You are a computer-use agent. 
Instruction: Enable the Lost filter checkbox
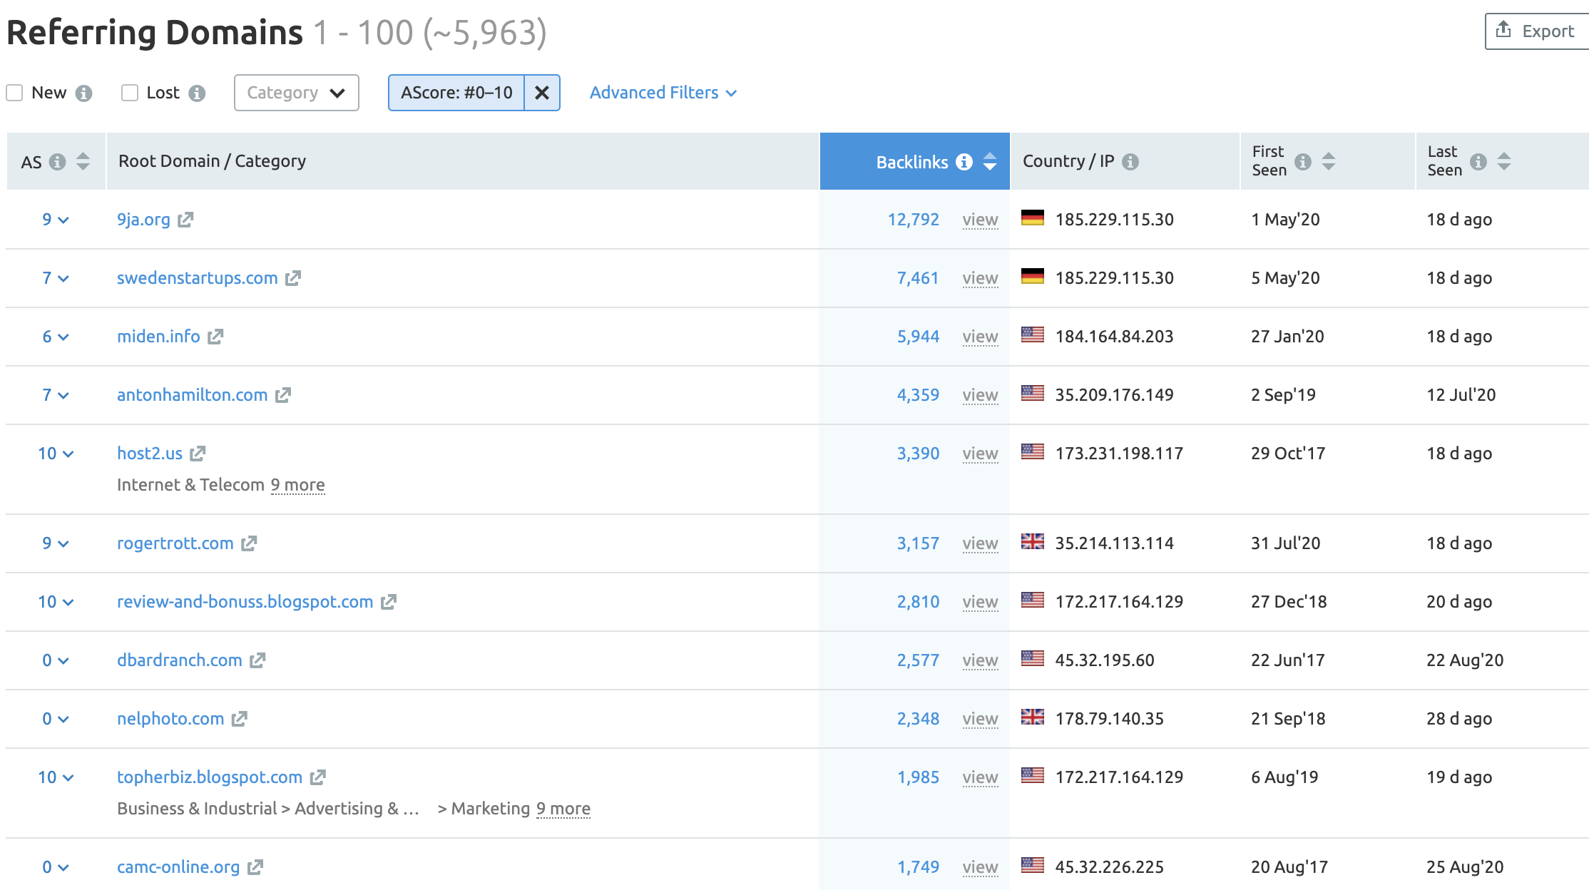click(x=128, y=92)
